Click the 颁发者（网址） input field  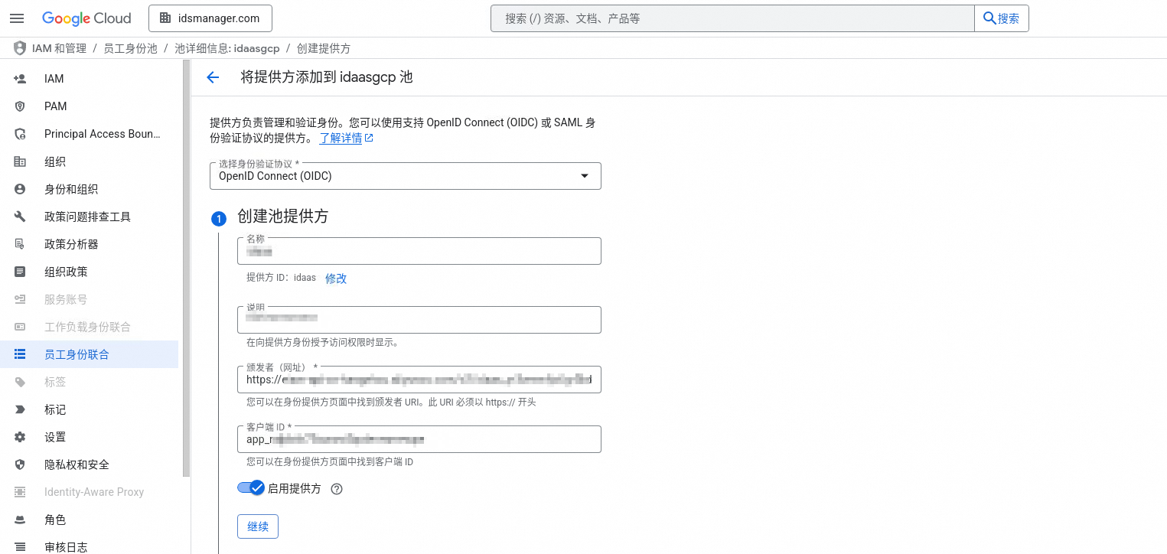tap(419, 379)
